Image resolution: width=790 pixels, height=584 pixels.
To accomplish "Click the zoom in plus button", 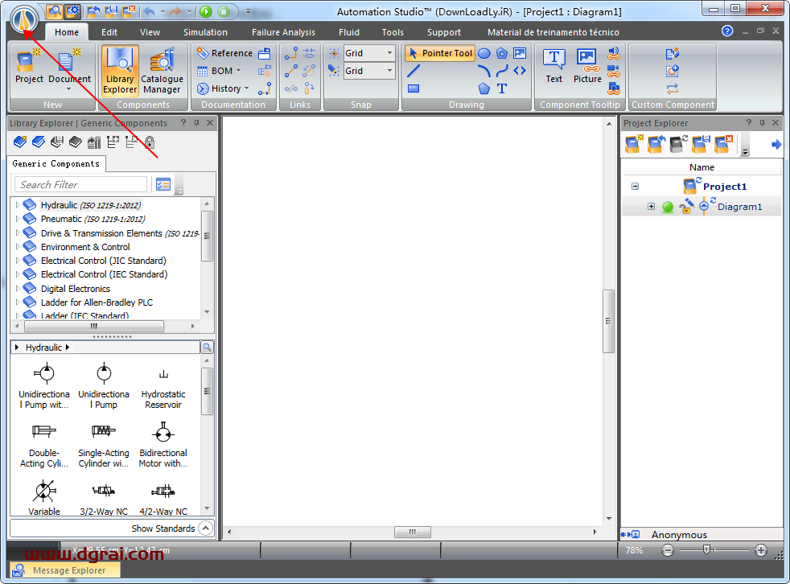I will tap(761, 550).
